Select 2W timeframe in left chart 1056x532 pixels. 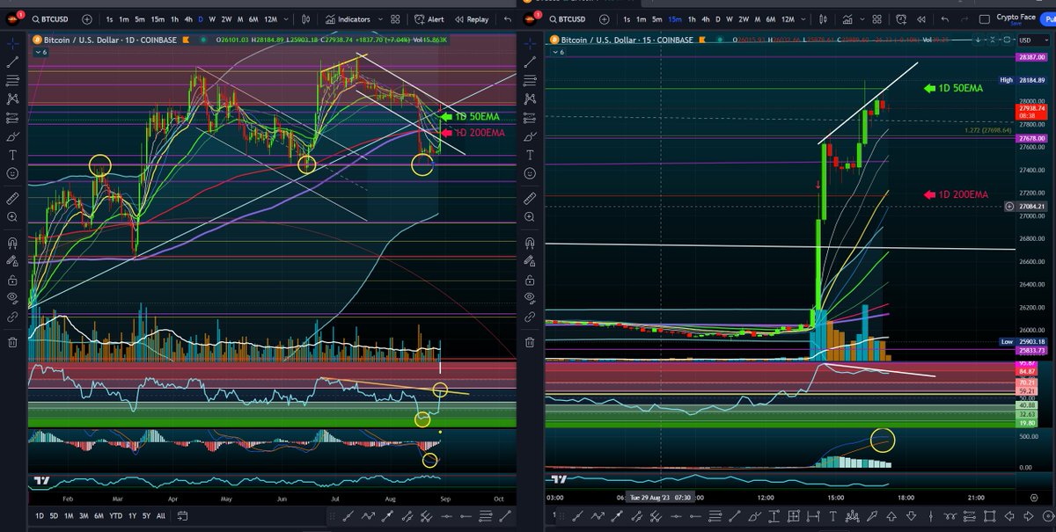(226, 18)
